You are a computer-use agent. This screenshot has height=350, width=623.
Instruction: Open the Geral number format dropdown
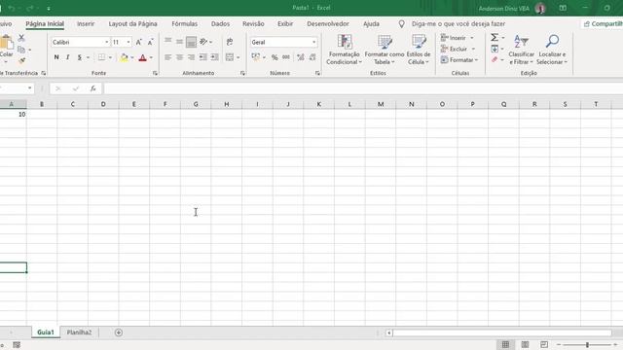(313, 42)
